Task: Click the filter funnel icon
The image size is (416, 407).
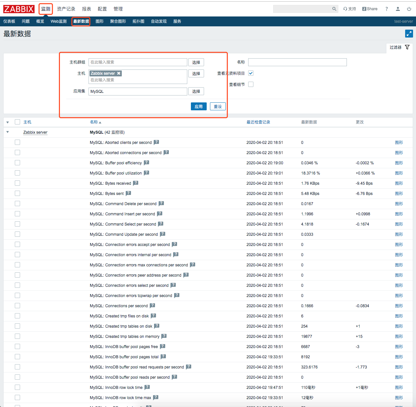Action: click(x=407, y=47)
